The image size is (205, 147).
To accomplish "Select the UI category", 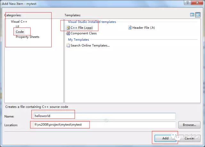I will 17,27.
